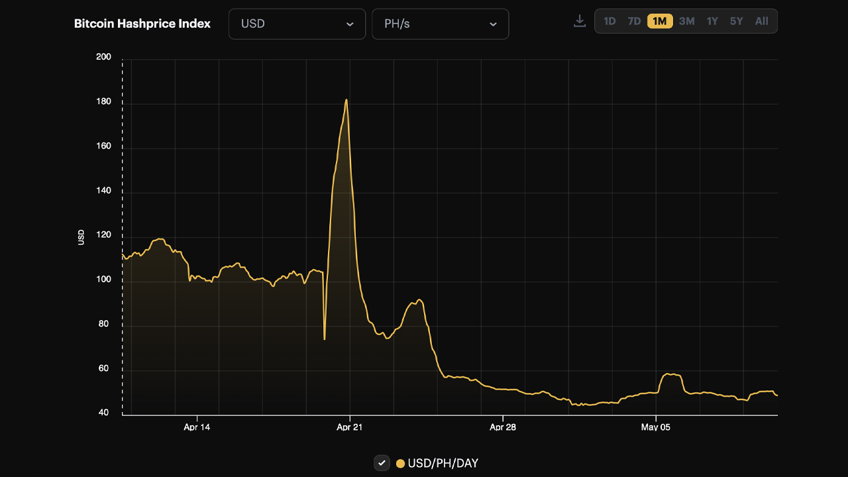Select the 5Y time range

[735, 21]
